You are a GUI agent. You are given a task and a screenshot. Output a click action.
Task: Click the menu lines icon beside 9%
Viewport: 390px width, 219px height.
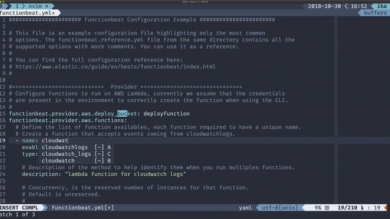(327, 207)
